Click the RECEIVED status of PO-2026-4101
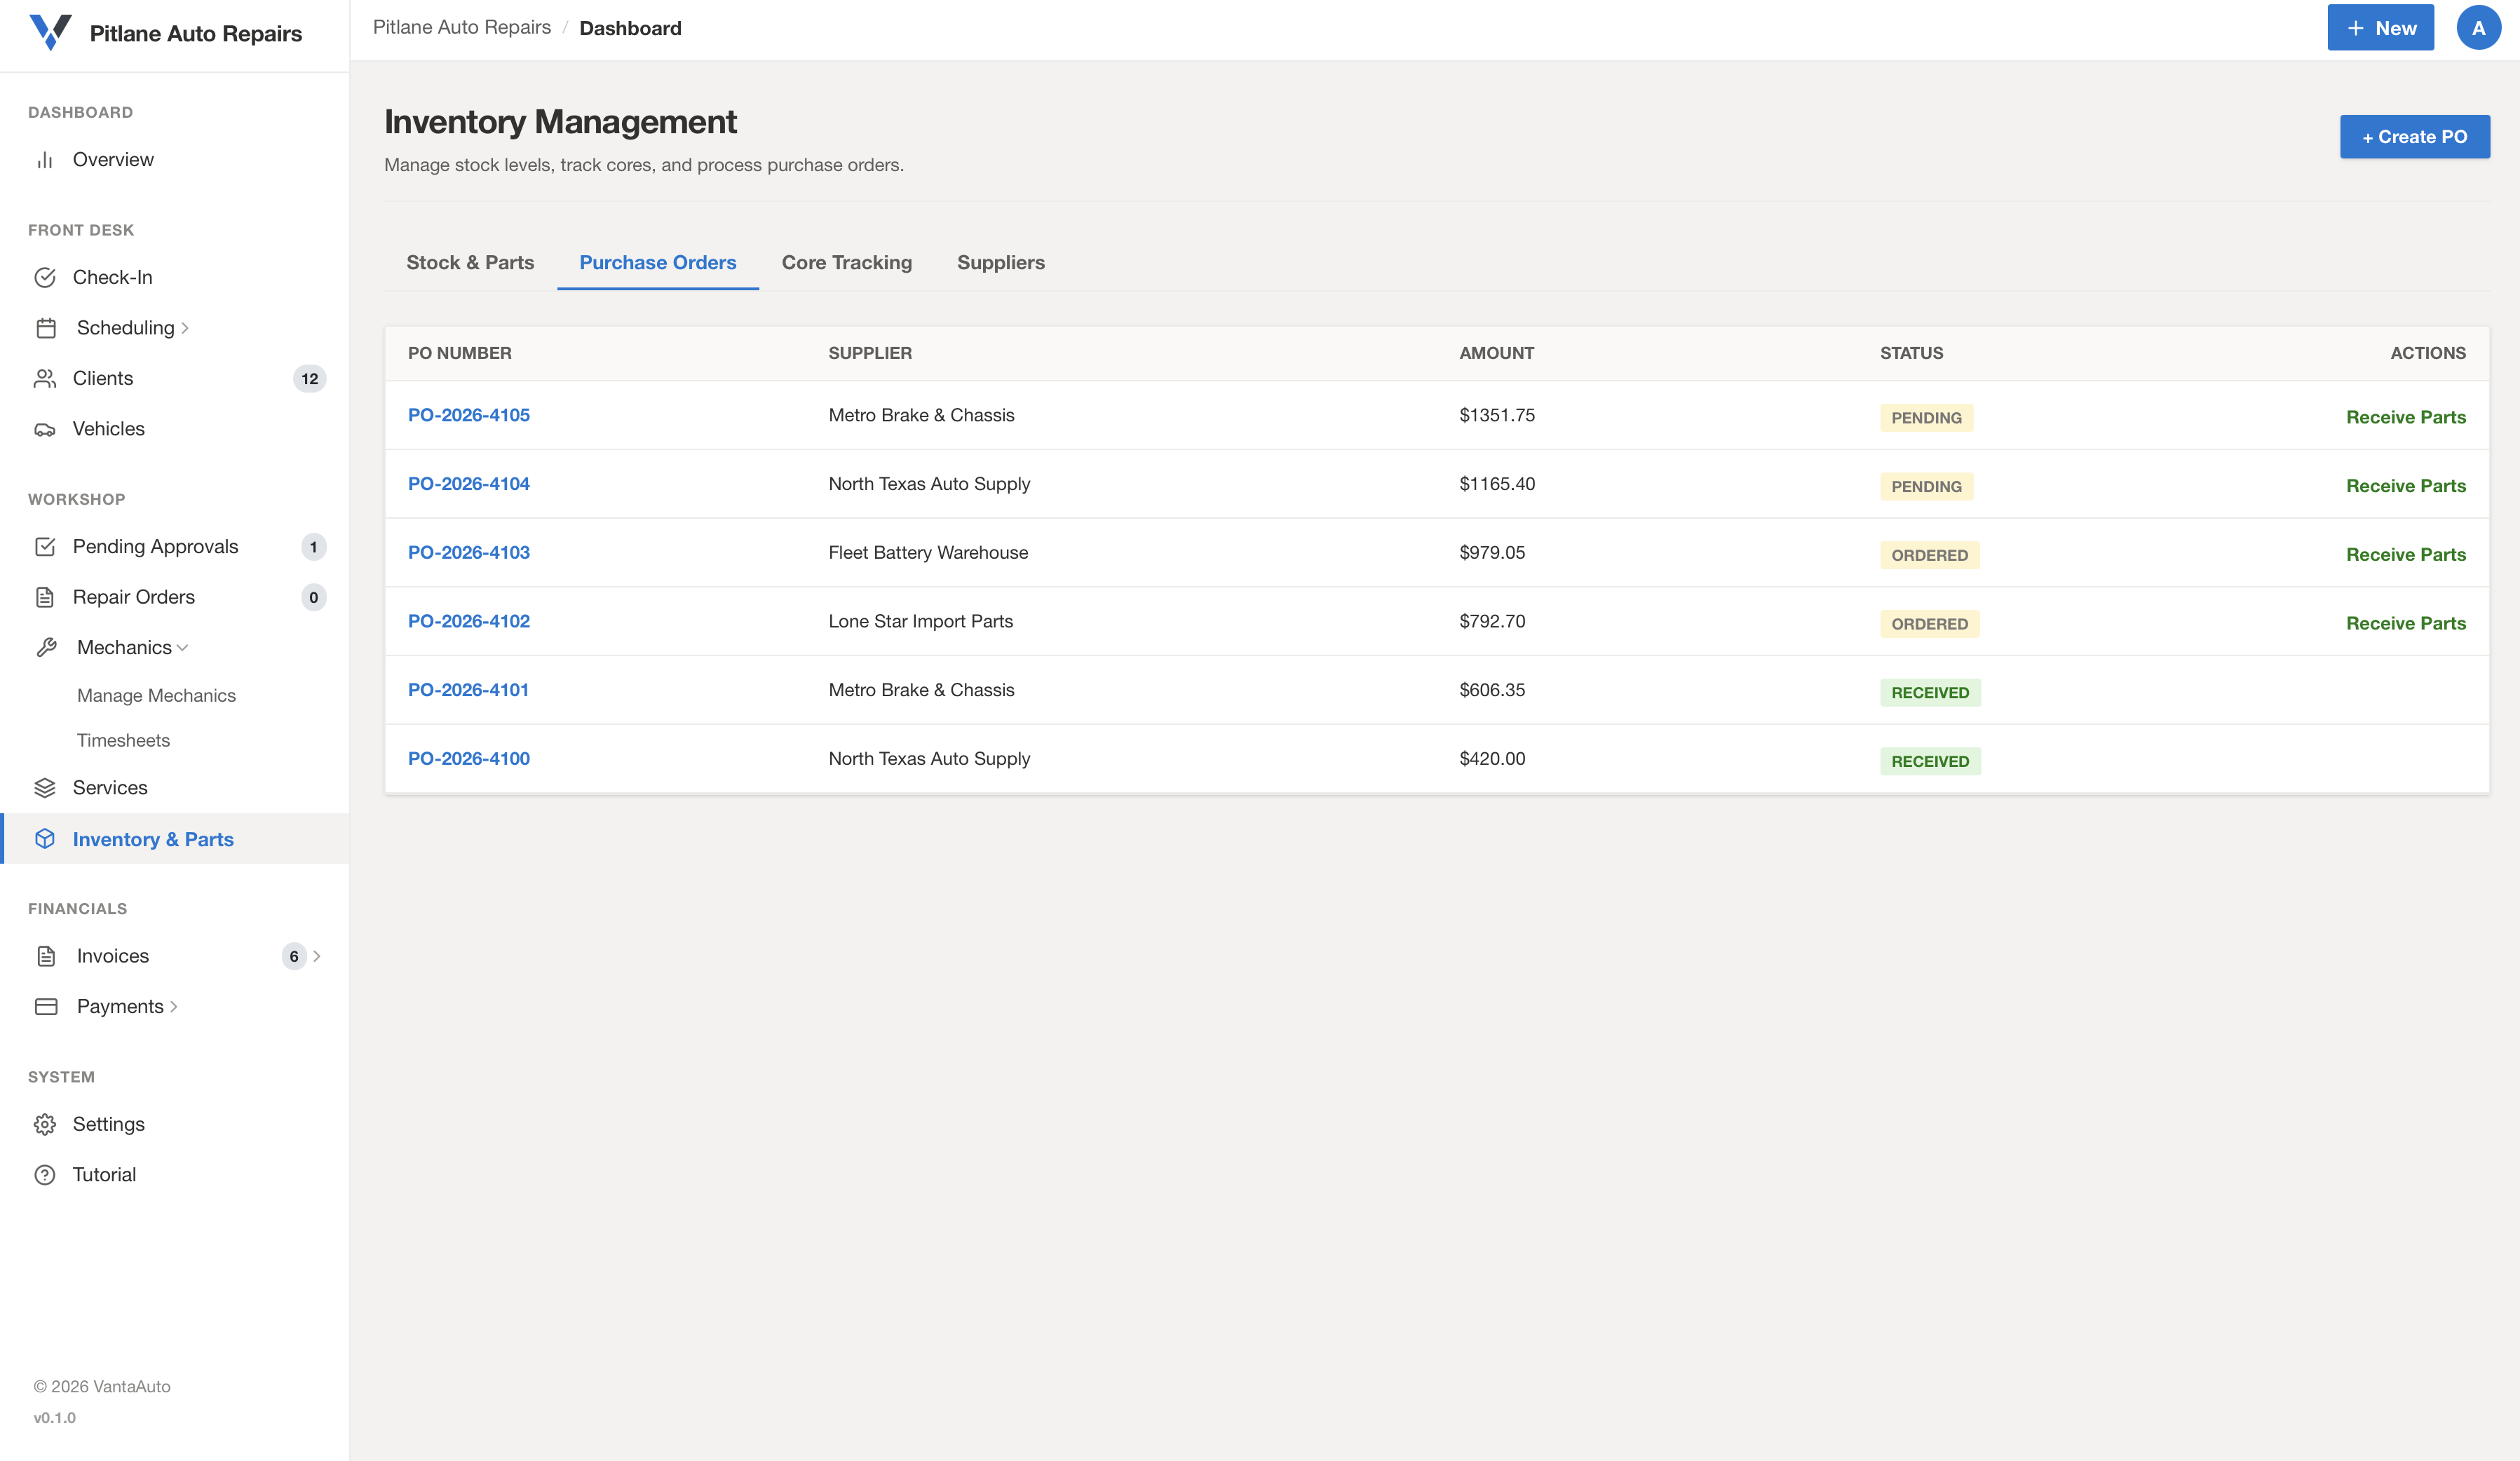This screenshot has height=1461, width=2520. (1930, 693)
